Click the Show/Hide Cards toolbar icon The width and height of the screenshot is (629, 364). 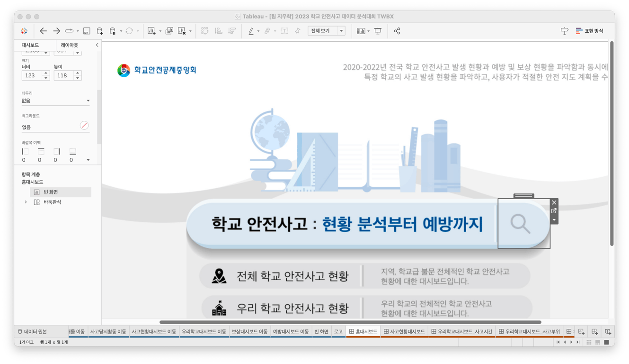(362, 31)
